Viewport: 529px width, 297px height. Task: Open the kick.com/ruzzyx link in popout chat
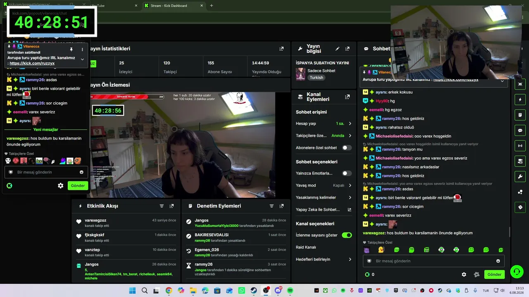coord(32,63)
